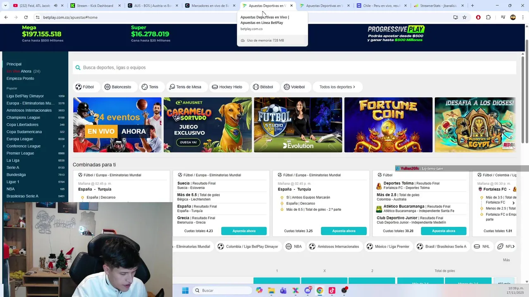The height and width of the screenshot is (297, 529).
Task: Filter by NHL league chip
Action: pyautogui.click(x=482, y=247)
